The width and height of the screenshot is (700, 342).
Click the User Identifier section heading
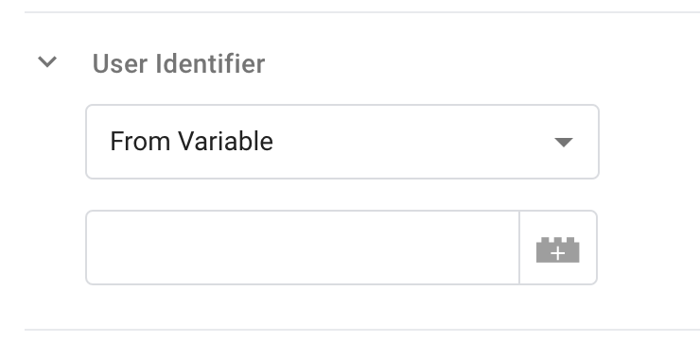point(178,63)
